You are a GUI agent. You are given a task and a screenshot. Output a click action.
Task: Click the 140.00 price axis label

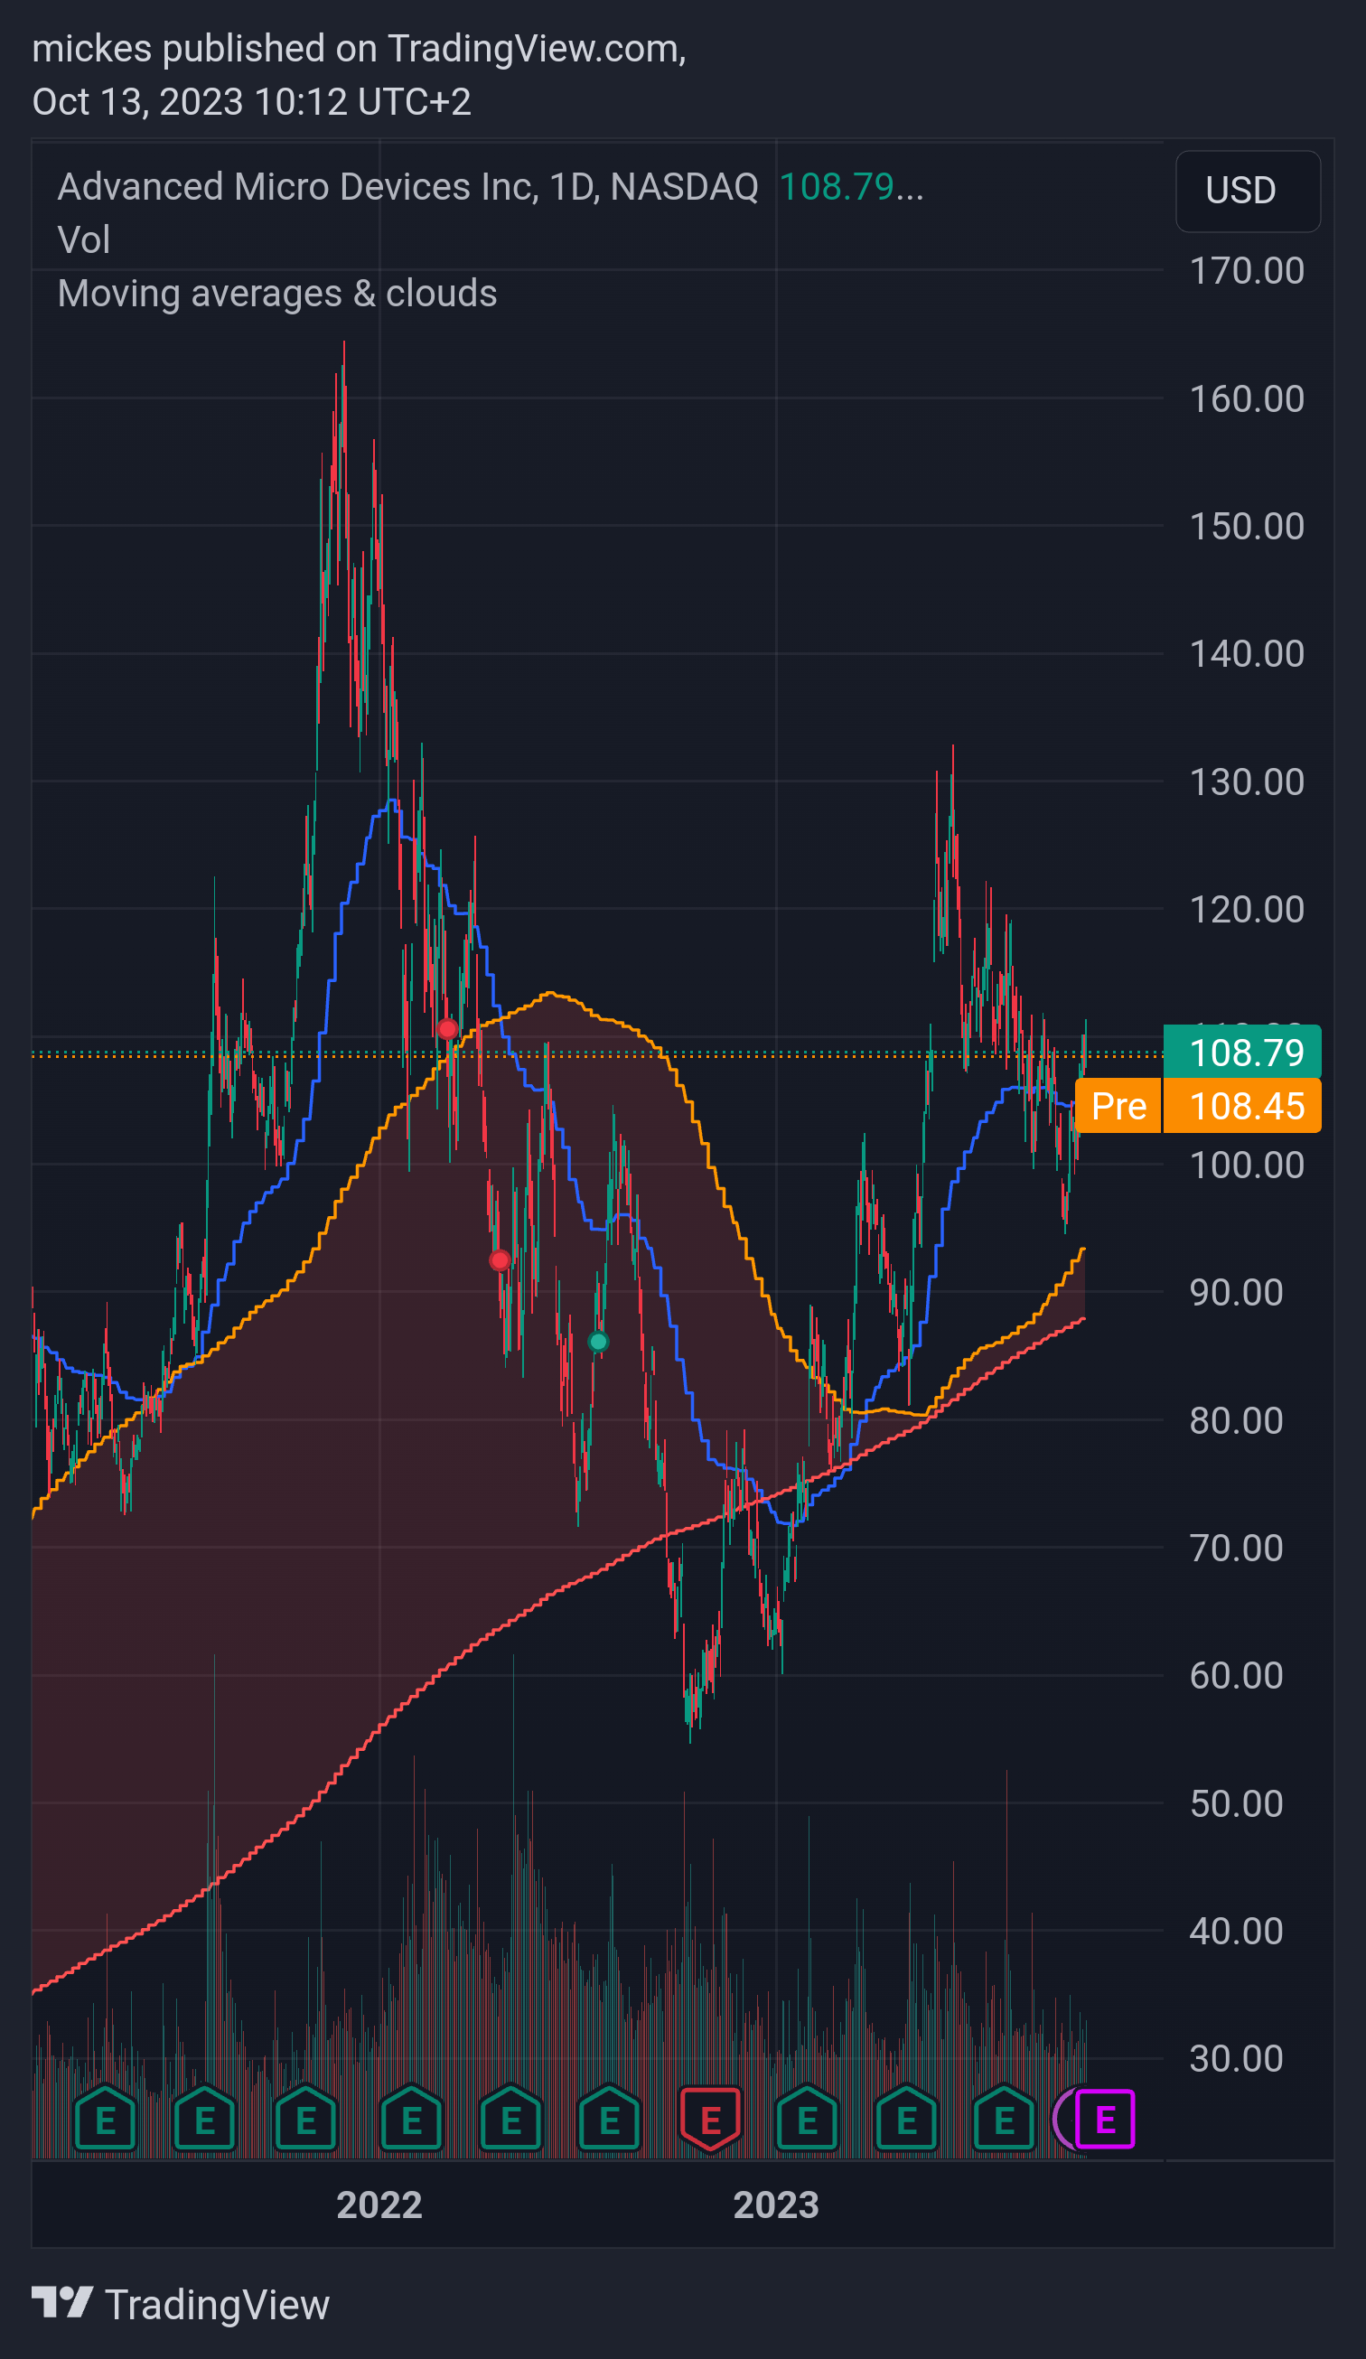[1246, 653]
